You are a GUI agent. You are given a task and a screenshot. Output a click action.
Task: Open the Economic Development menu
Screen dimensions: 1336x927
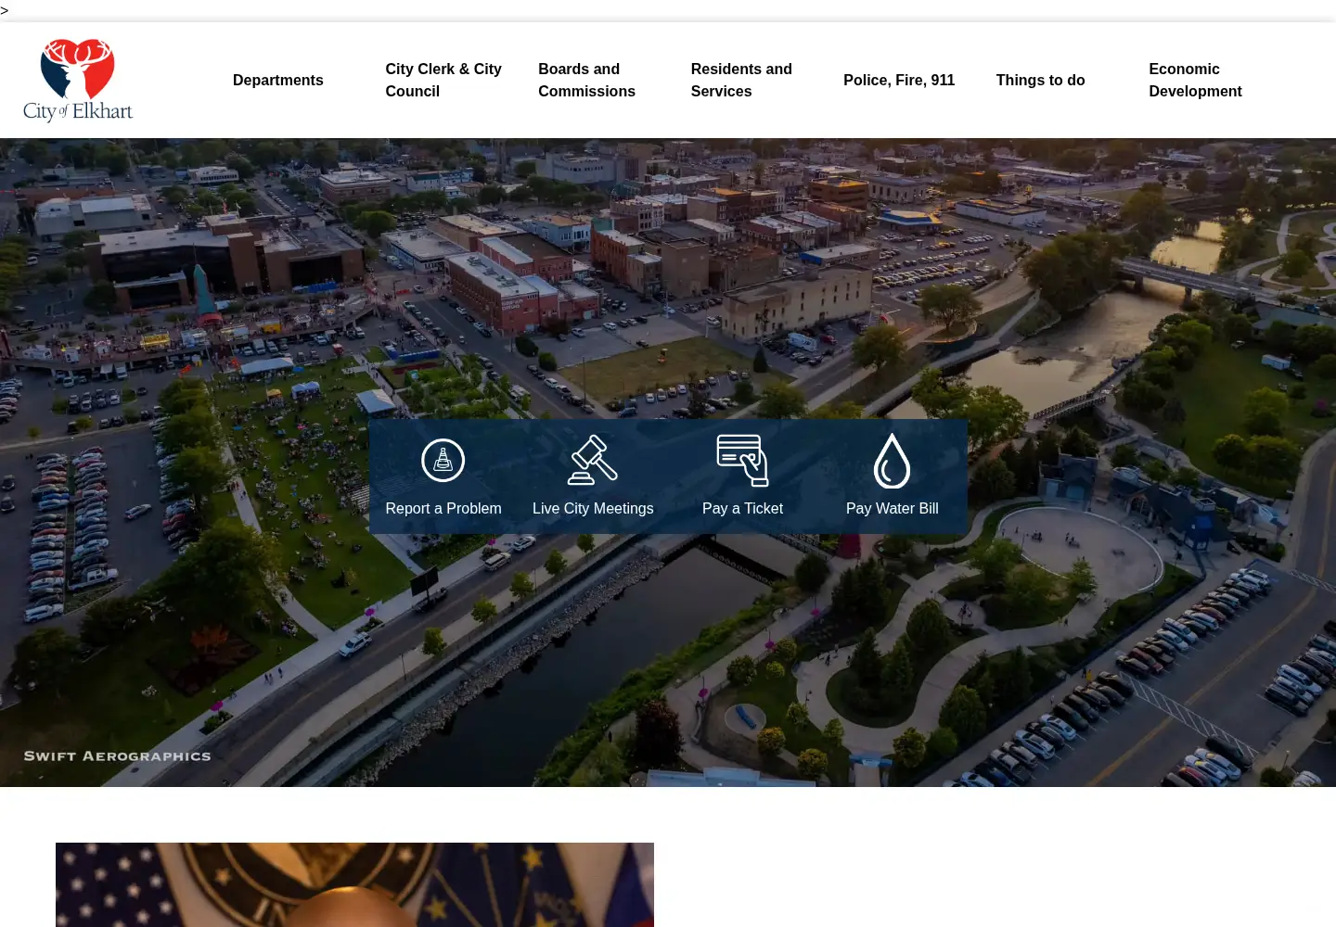click(1195, 80)
